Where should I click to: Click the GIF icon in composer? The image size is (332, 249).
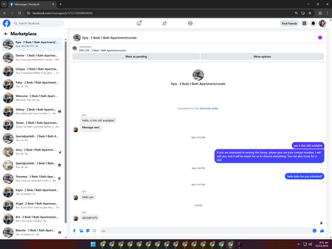coord(94,231)
